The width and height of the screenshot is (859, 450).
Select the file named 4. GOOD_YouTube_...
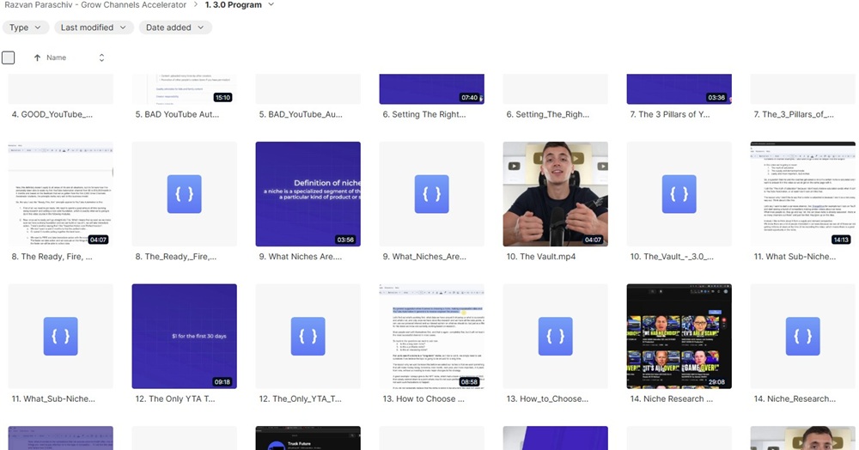pyautogui.click(x=52, y=114)
